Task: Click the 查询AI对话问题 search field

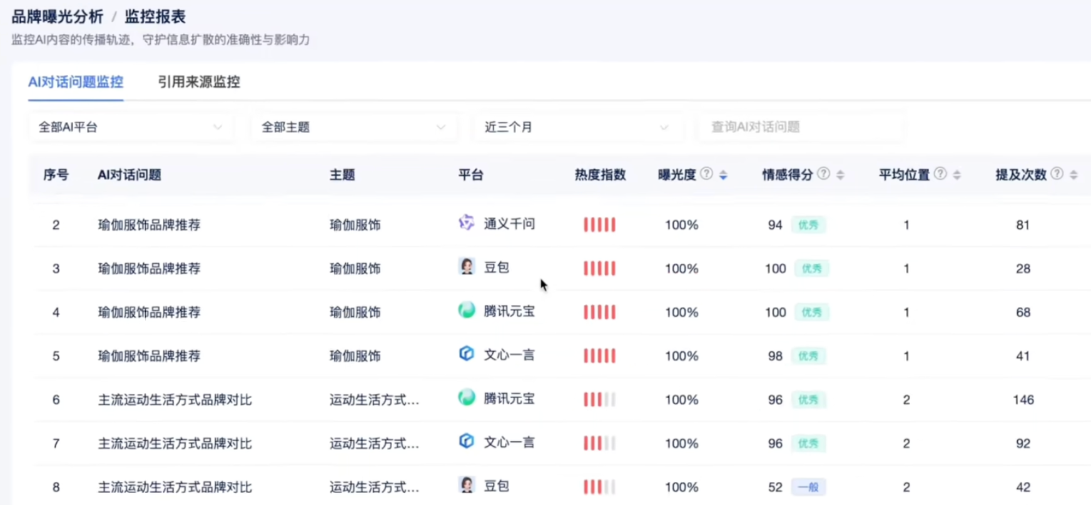Action: [x=801, y=127]
